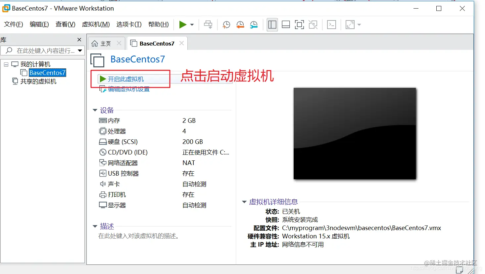Collapse the 设备 (Devices) section

[95, 110]
